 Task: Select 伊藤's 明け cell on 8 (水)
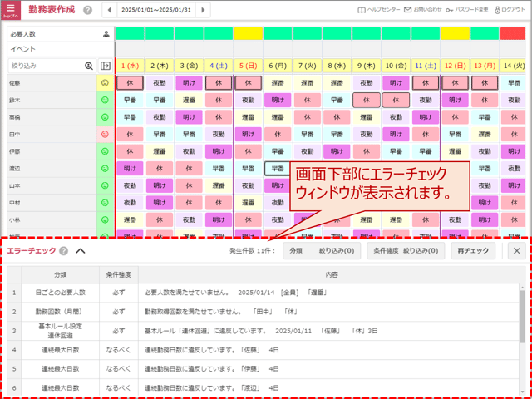click(337, 151)
